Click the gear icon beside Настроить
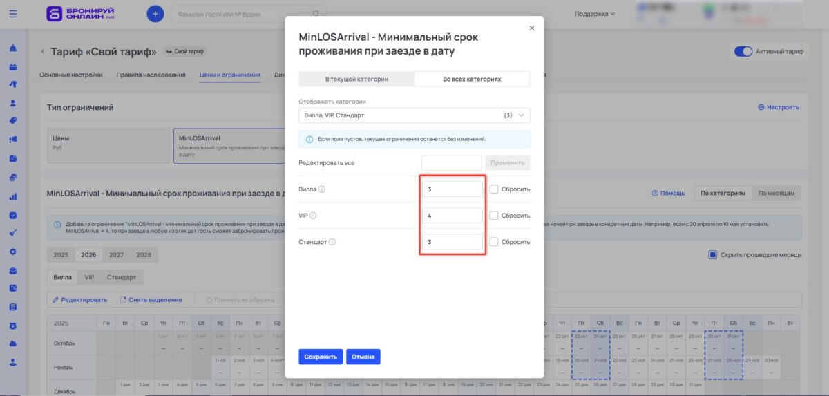This screenshot has width=829, height=396. tap(761, 107)
